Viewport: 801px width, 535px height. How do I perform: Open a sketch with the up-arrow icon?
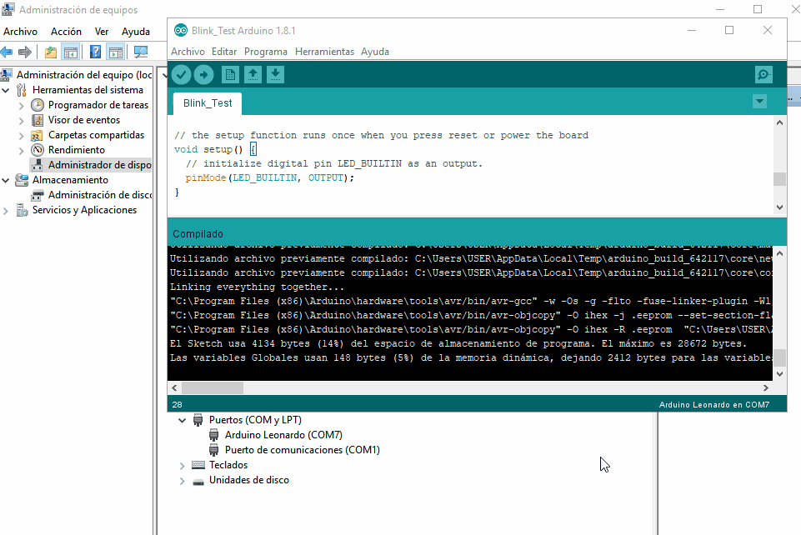[x=253, y=75]
